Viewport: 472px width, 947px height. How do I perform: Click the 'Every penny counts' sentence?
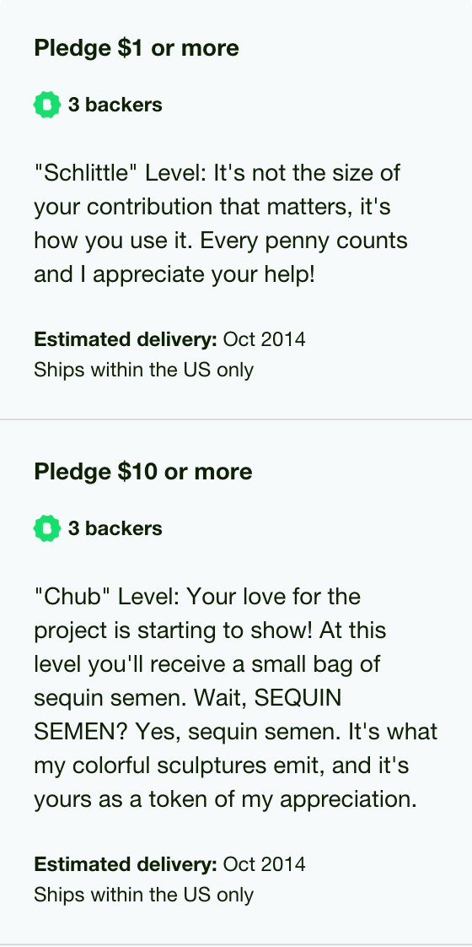pyautogui.click(x=303, y=241)
